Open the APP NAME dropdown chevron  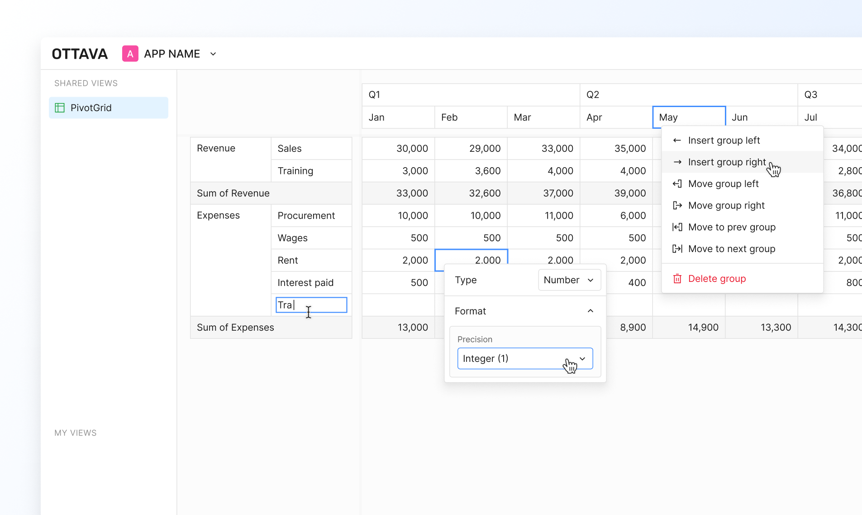click(213, 54)
